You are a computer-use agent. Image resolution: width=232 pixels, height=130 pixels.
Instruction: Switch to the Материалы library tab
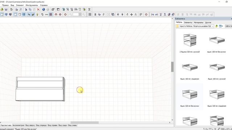tap(199, 22)
